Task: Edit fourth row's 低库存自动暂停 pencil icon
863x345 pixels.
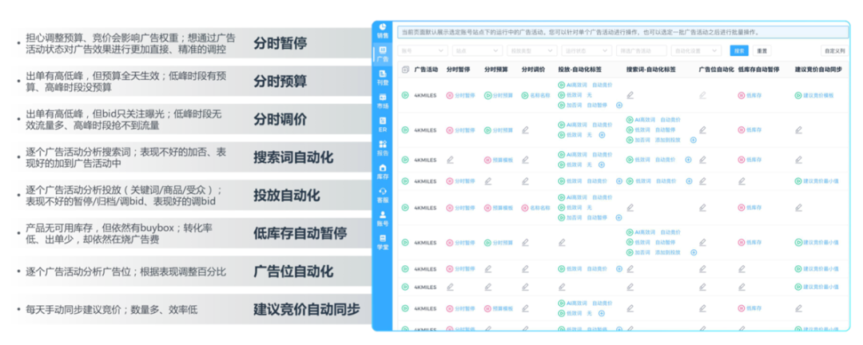Action: (742, 181)
